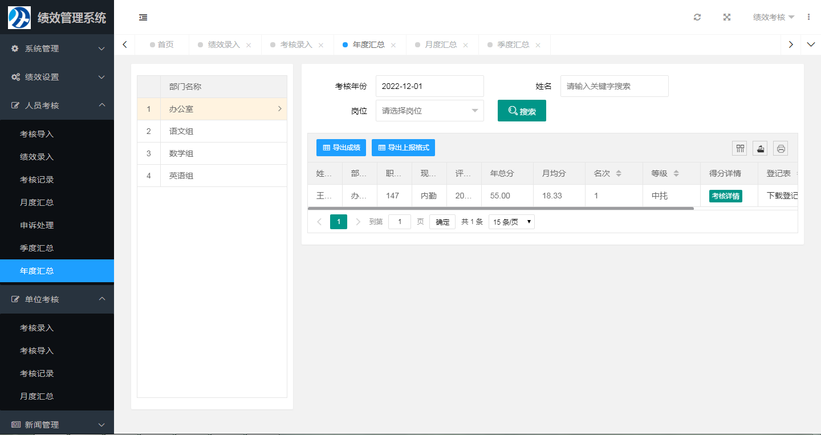The image size is (821, 435).
Task: Switch to the 月度汇总 tab
Action: tap(440, 44)
